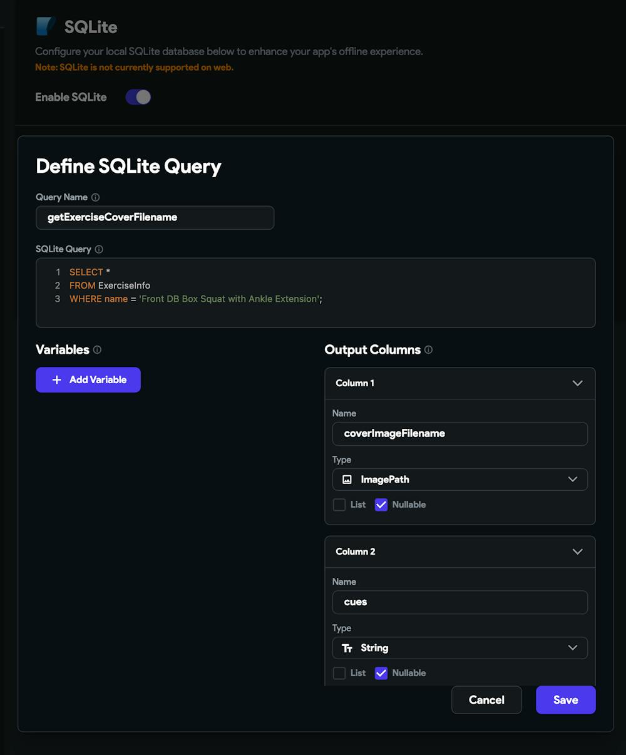
Task: Click the Query Name info icon
Action: point(96,197)
